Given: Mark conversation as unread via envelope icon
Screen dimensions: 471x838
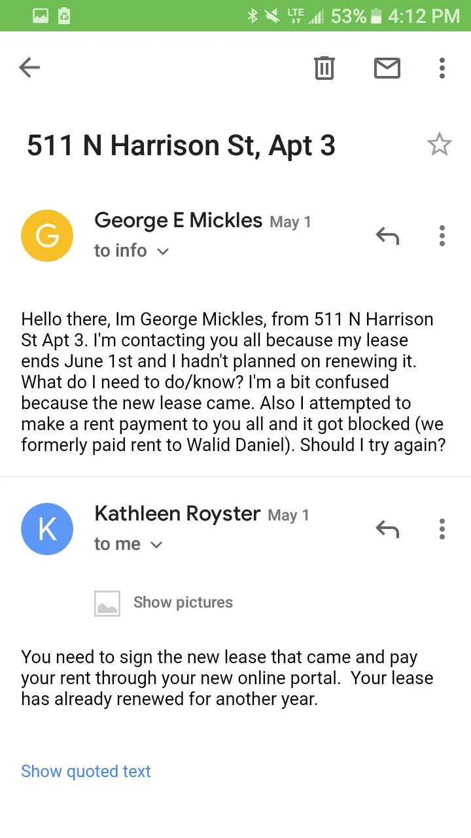Looking at the screenshot, I should tap(387, 67).
